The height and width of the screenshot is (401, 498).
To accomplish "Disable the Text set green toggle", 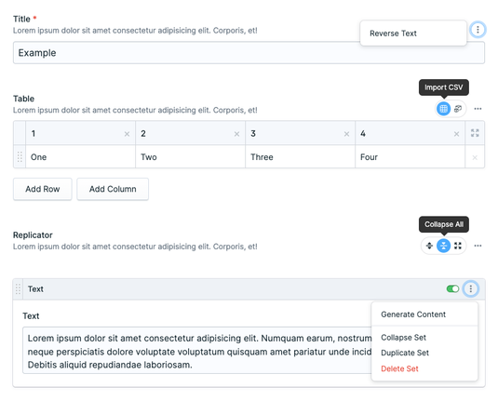I will pos(452,288).
